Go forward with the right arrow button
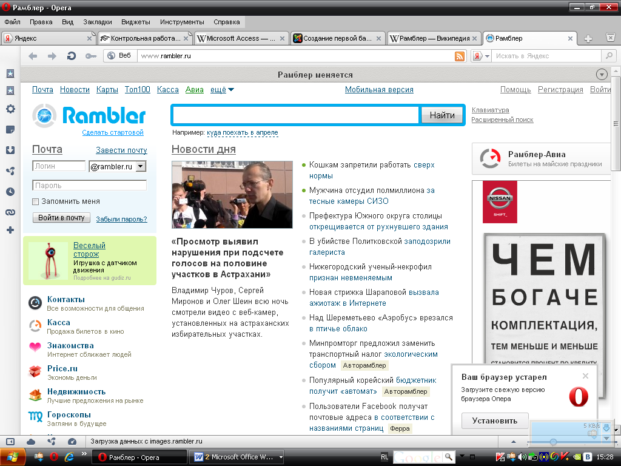The image size is (621, 466). click(x=52, y=56)
